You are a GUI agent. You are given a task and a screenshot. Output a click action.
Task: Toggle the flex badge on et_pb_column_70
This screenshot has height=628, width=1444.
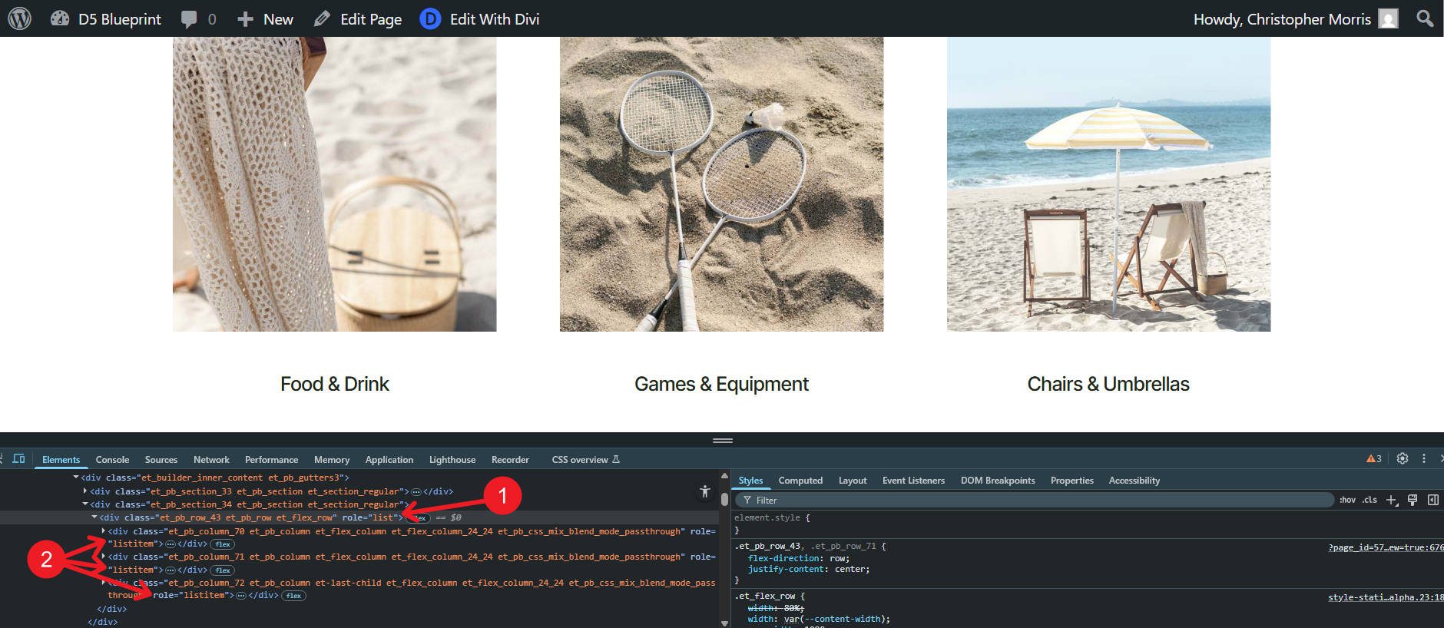tap(223, 544)
